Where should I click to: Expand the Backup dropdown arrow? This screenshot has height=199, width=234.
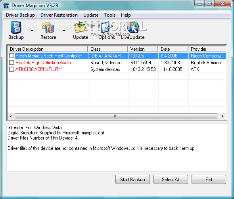tap(32, 31)
